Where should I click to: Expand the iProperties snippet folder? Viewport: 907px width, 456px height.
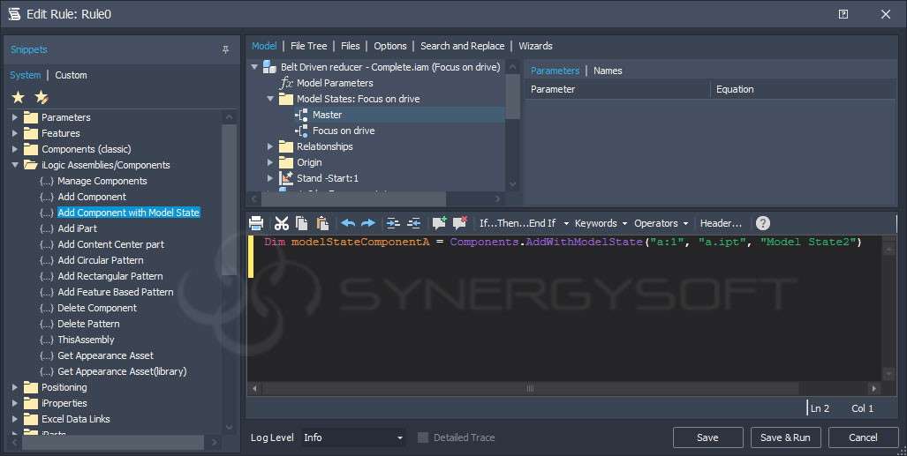tap(15, 403)
